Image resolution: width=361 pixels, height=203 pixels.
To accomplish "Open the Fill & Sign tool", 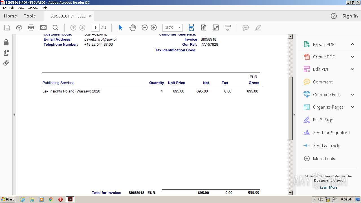I will pyautogui.click(x=323, y=120).
